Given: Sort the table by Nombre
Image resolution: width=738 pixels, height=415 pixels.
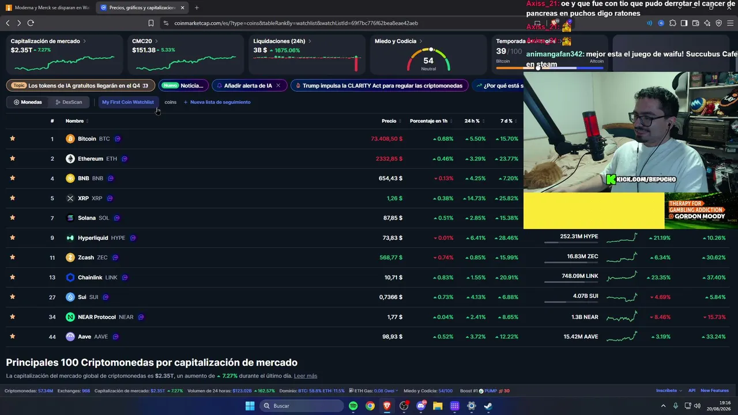Looking at the screenshot, I should [77, 121].
